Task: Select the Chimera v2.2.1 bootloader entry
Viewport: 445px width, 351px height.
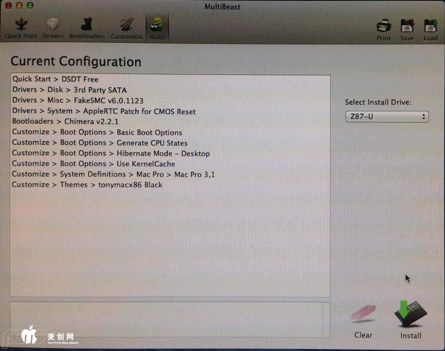Action: coord(65,121)
